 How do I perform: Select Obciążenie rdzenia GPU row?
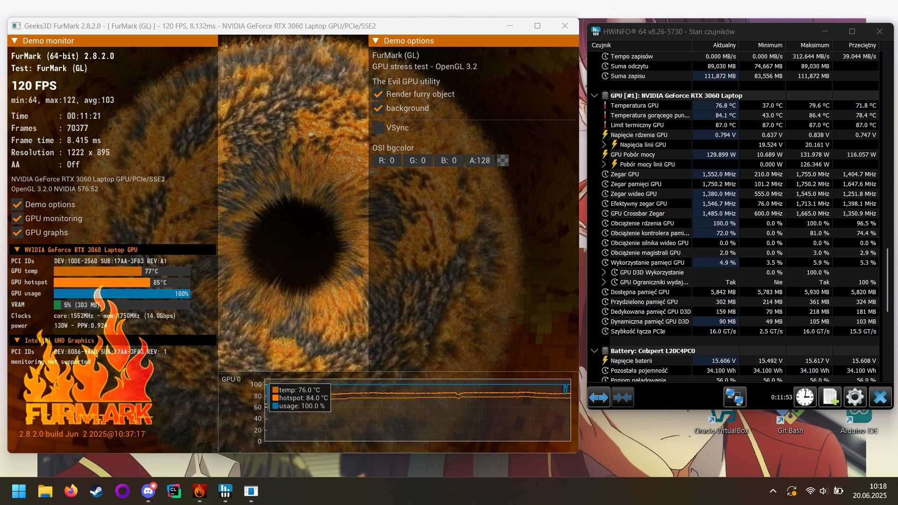pos(734,223)
